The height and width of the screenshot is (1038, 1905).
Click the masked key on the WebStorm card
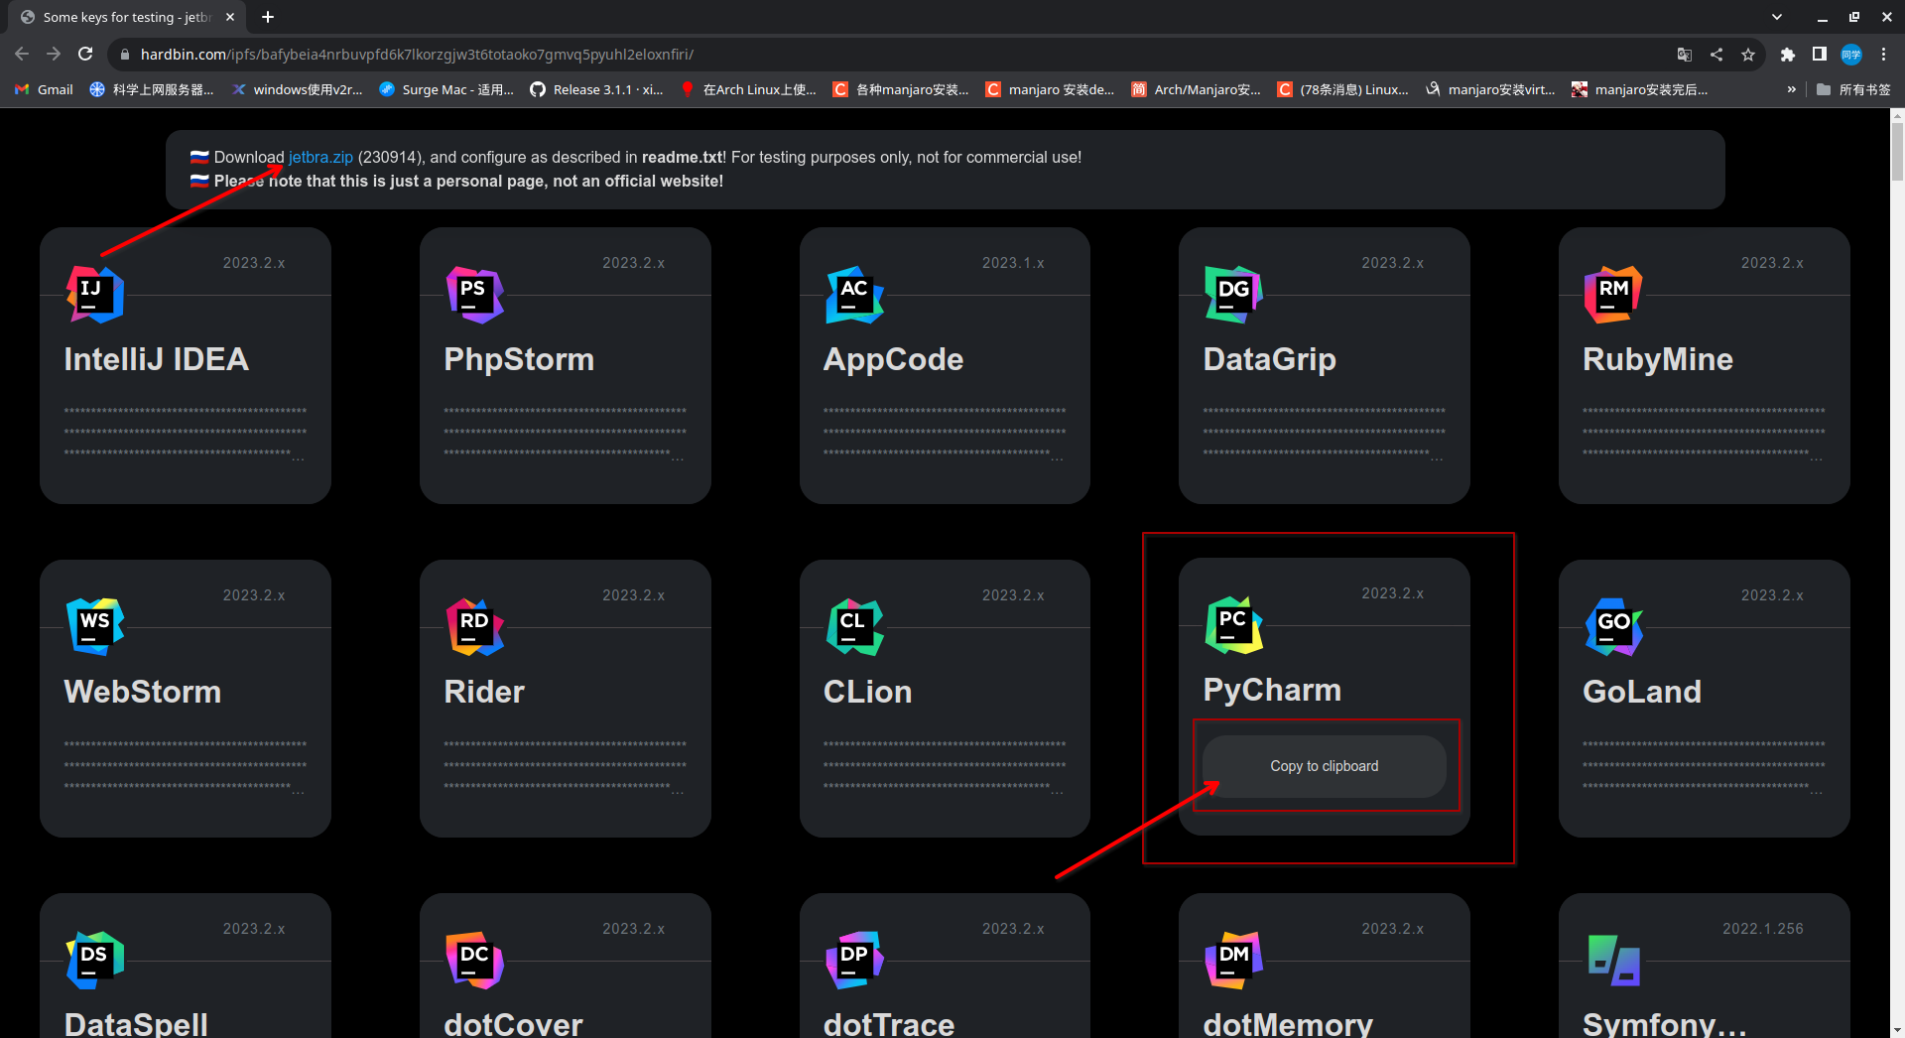(186, 768)
